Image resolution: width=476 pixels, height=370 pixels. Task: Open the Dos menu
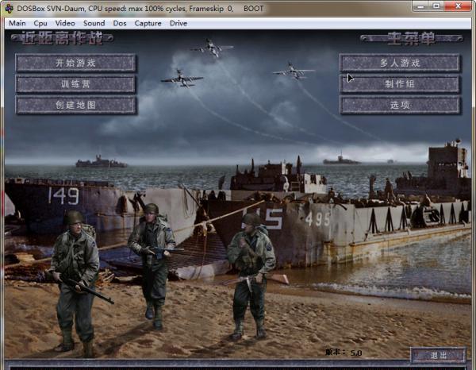(120, 23)
